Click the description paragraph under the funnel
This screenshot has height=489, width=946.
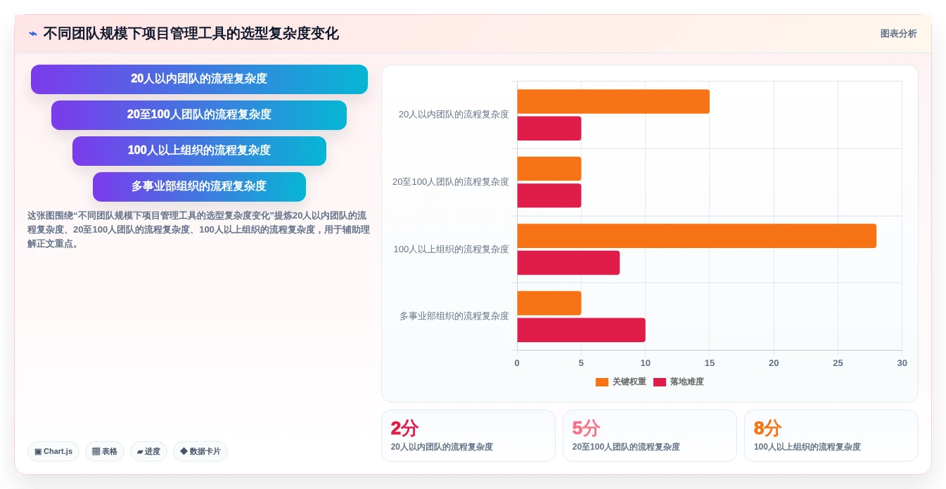[x=198, y=230]
